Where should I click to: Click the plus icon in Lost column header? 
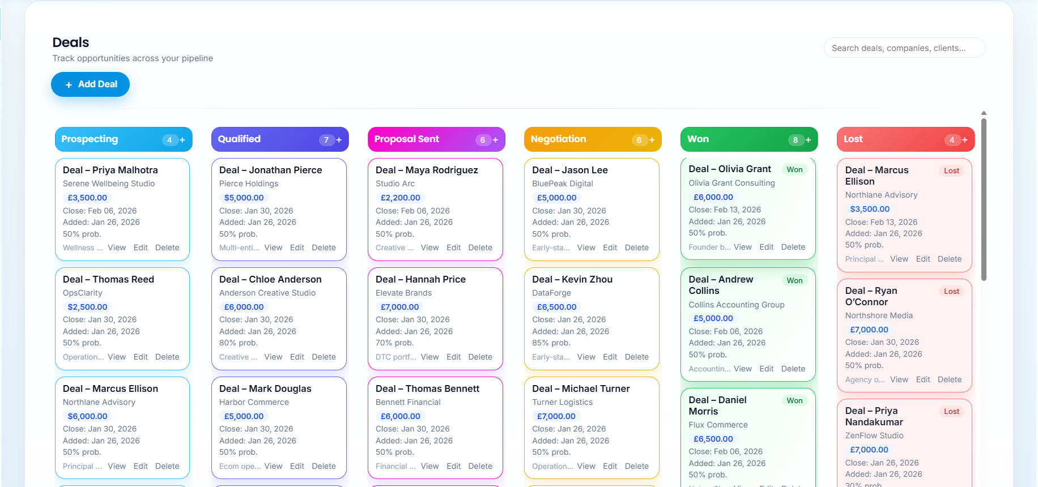pos(964,140)
